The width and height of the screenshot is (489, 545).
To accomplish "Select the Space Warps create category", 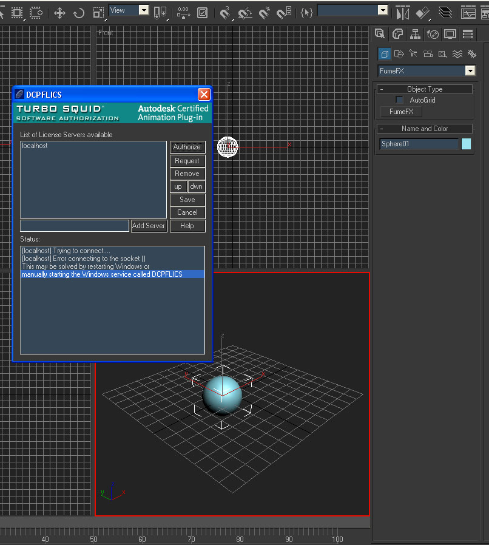I will pyautogui.click(x=457, y=54).
